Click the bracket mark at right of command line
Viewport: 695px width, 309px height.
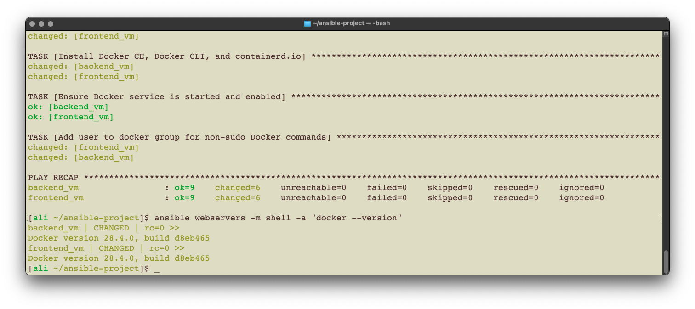[661, 218]
